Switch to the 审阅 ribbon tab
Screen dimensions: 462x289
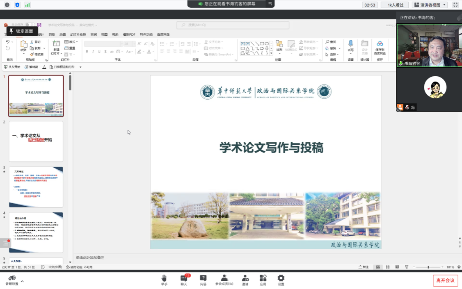tap(94, 35)
